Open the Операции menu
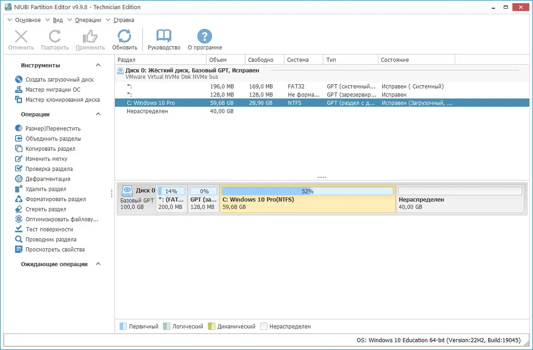Screen dimensions: 533x350 (x=87, y=20)
